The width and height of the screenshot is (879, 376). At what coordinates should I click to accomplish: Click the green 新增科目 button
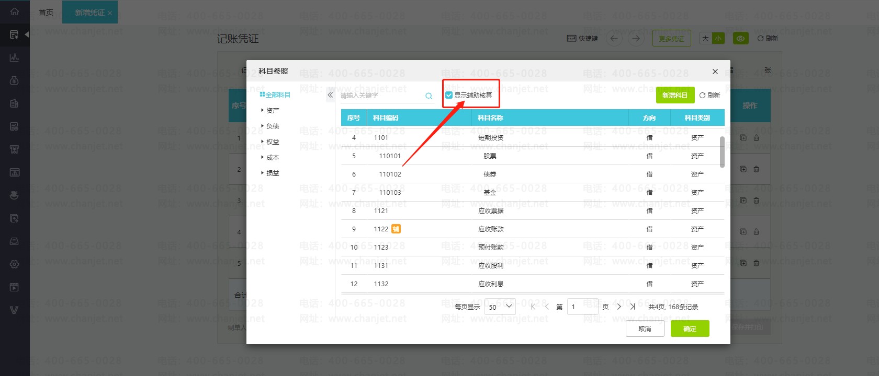pos(675,95)
